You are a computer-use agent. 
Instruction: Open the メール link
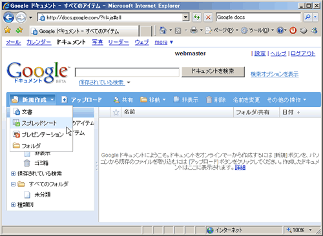pos(14,42)
